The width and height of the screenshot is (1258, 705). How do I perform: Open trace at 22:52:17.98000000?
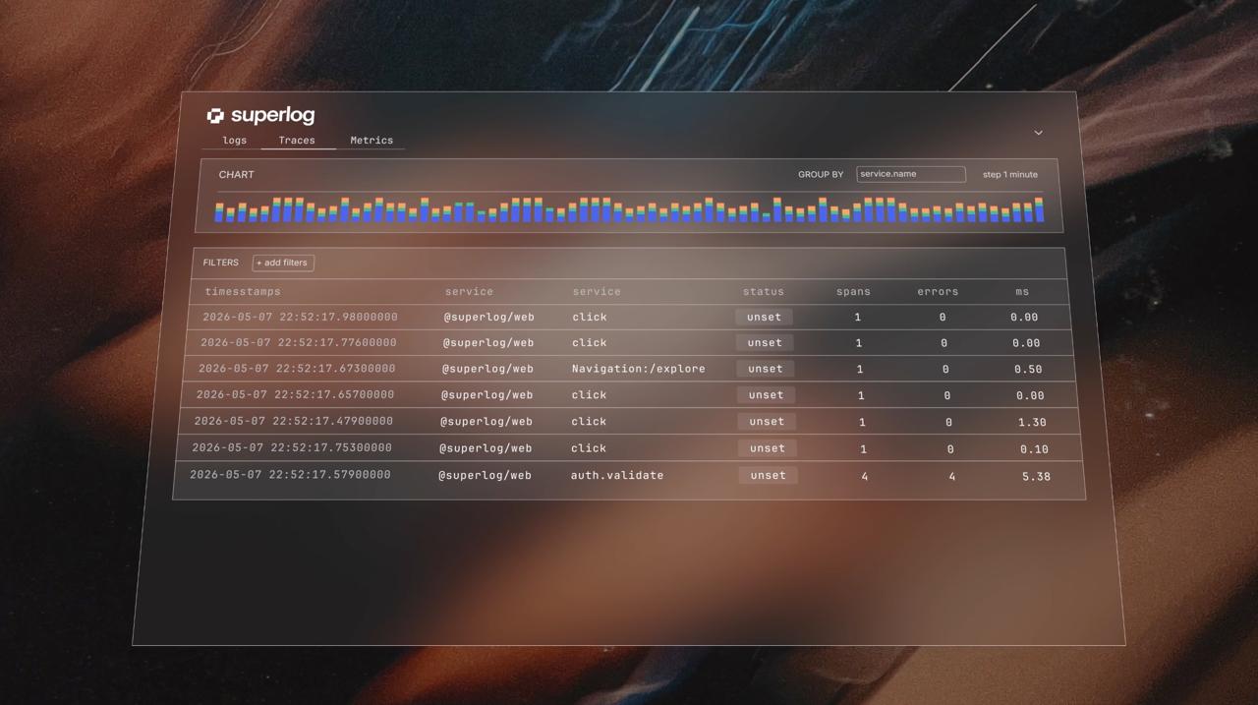pos(629,317)
